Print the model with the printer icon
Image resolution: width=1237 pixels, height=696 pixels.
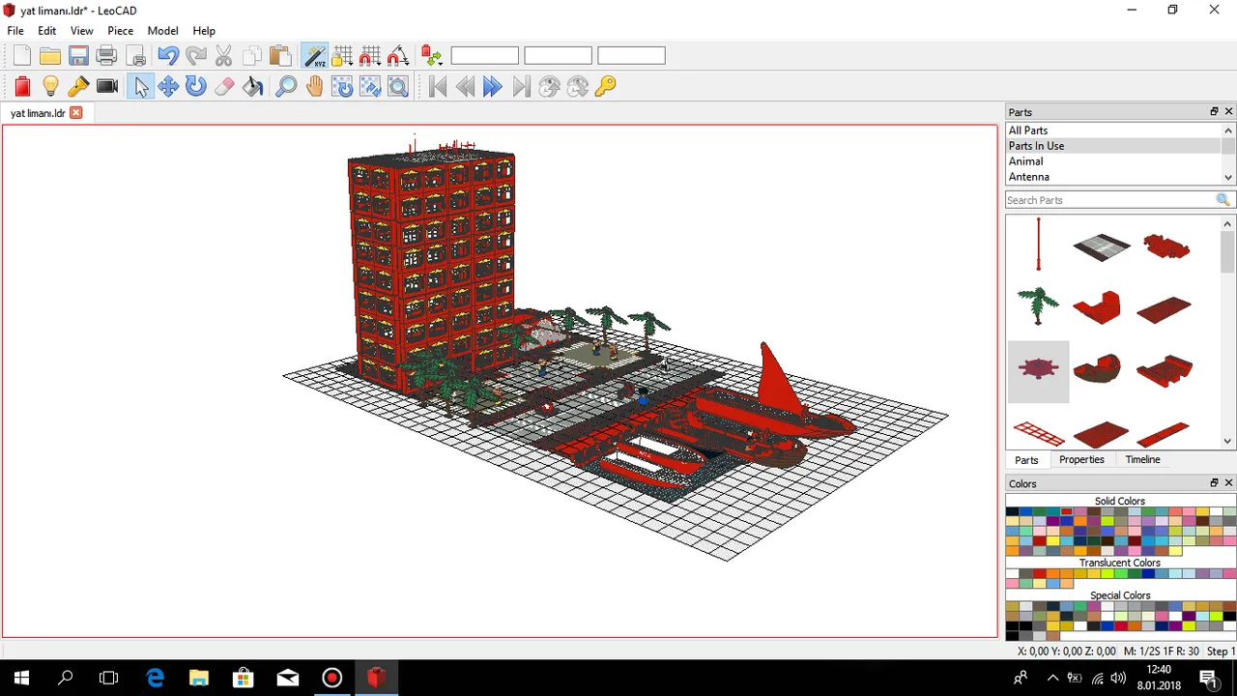click(x=106, y=56)
